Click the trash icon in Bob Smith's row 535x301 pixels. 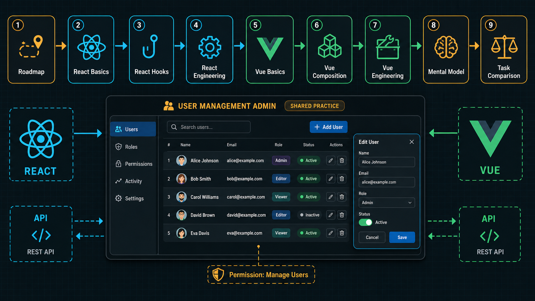click(342, 179)
